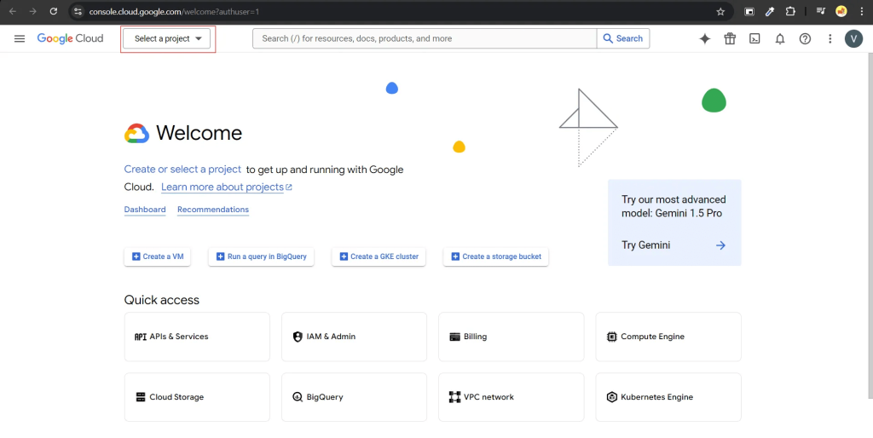Screen dimensions: 873x438
Task: Open the free trial gift icon
Action: coord(730,38)
